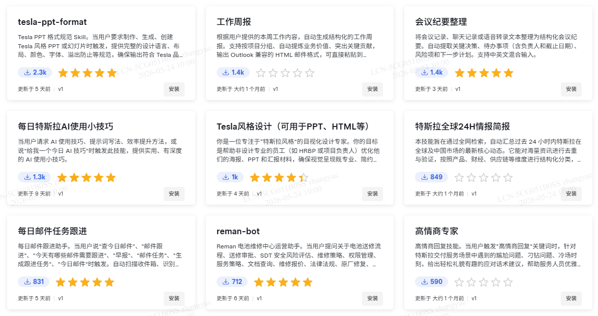
Task: Click the fifth gold star on 会议纪要整理
Action: 509,73
